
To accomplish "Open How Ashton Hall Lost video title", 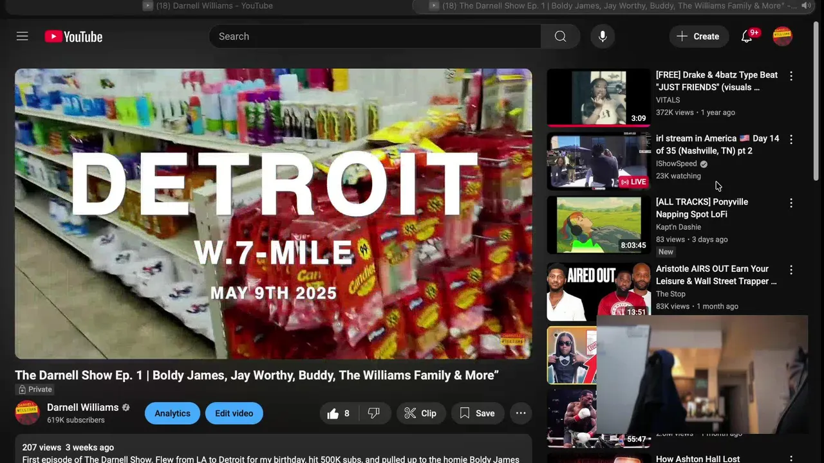I will click(698, 458).
